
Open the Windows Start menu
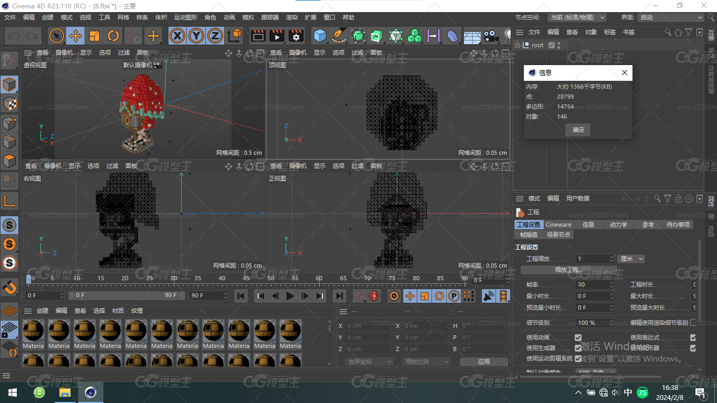12,393
